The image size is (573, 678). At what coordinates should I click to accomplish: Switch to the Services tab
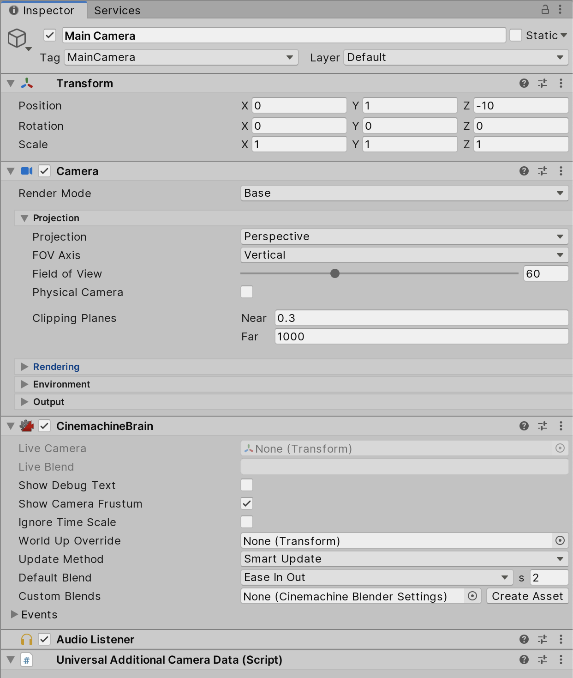(x=117, y=10)
